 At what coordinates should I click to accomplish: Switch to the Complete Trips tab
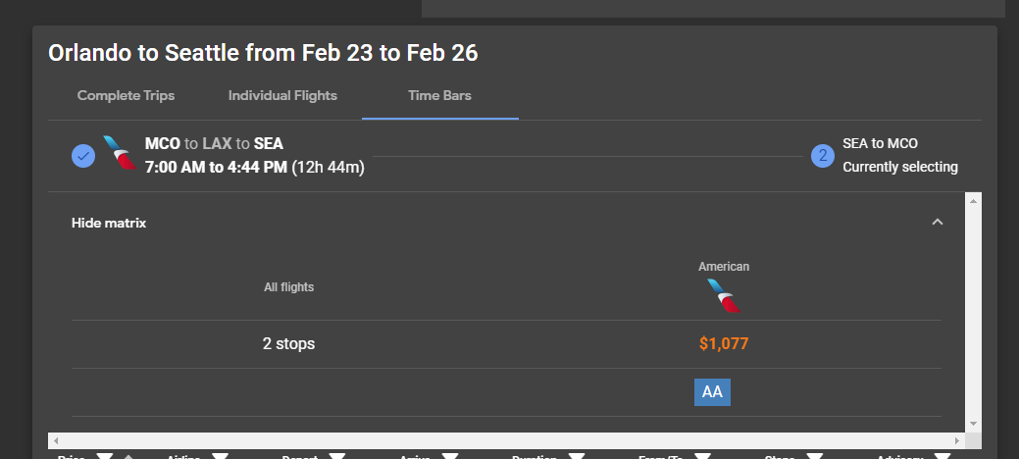point(126,96)
